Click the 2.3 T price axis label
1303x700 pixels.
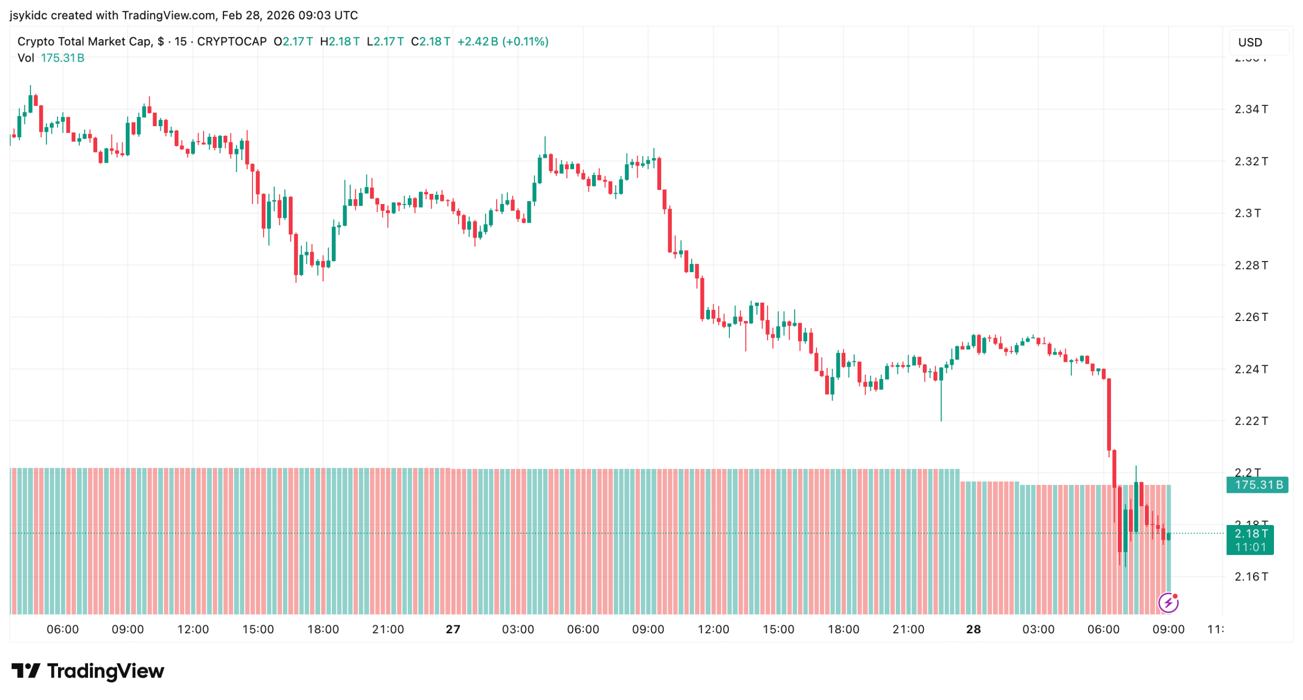click(1247, 213)
